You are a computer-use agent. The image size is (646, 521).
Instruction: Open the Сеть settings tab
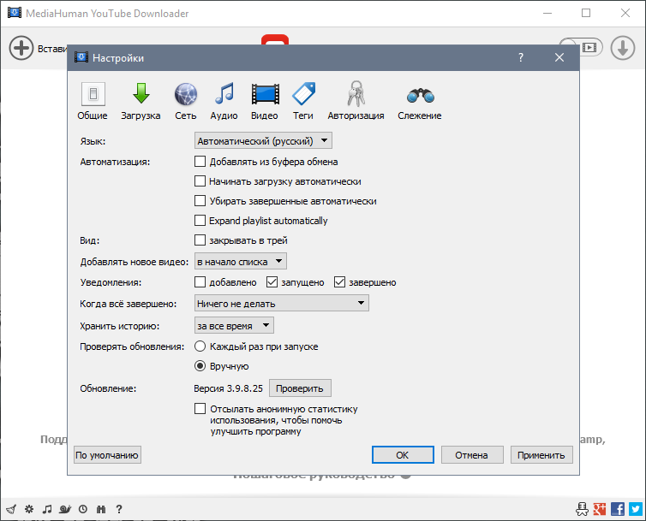[185, 101]
